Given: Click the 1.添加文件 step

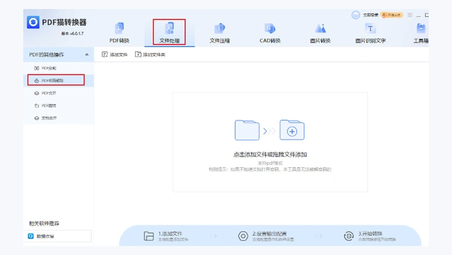Looking at the screenshot, I should [x=166, y=236].
